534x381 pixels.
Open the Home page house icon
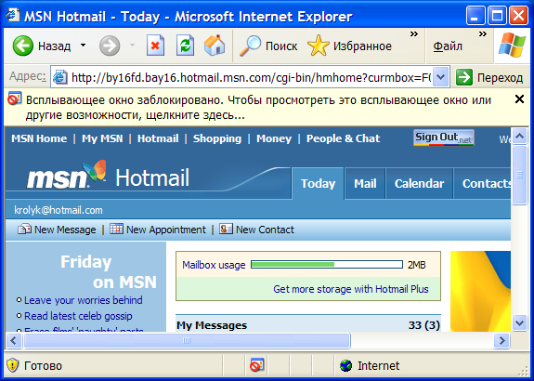pyautogui.click(x=215, y=46)
